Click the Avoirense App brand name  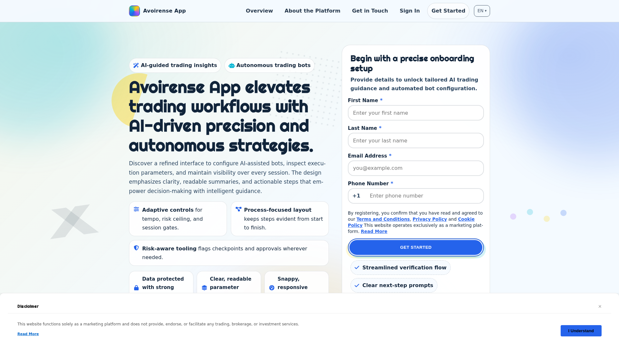(164, 11)
